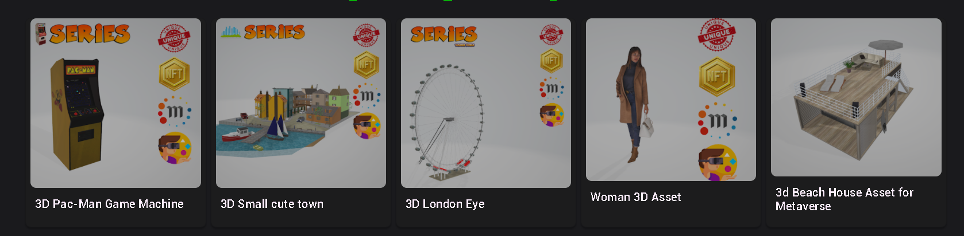964x236 pixels.
Task: Click the gold NFT badge on London Eye card
Action: [552, 61]
